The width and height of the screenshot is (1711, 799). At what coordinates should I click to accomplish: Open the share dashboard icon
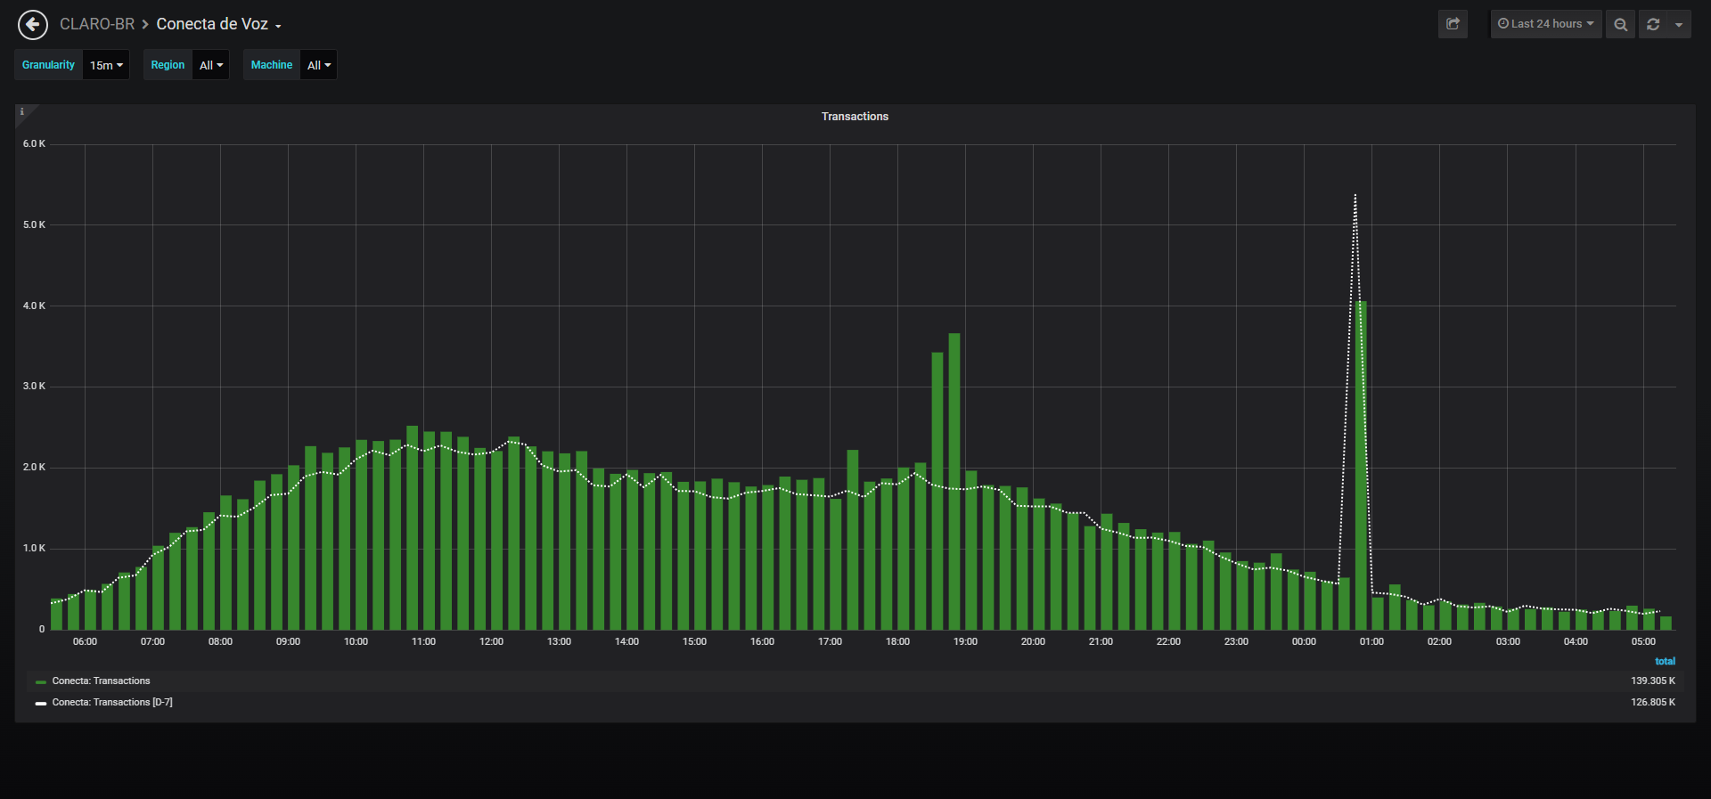point(1453,24)
